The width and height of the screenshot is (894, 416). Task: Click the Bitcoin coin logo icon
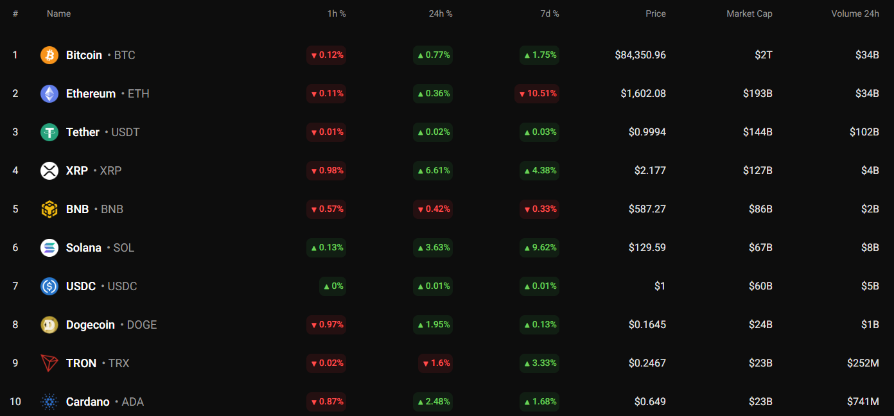tap(49, 55)
